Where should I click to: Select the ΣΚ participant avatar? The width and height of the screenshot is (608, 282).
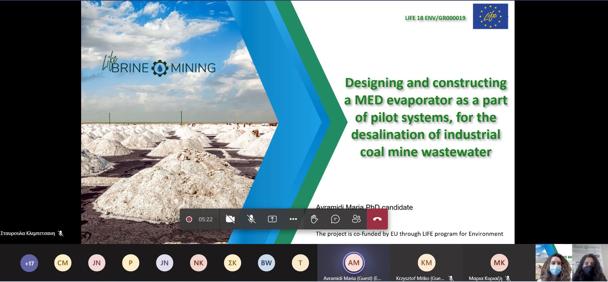[x=232, y=263]
